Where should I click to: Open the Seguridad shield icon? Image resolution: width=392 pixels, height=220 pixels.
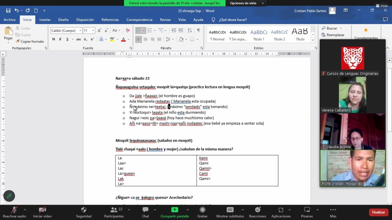click(84, 210)
